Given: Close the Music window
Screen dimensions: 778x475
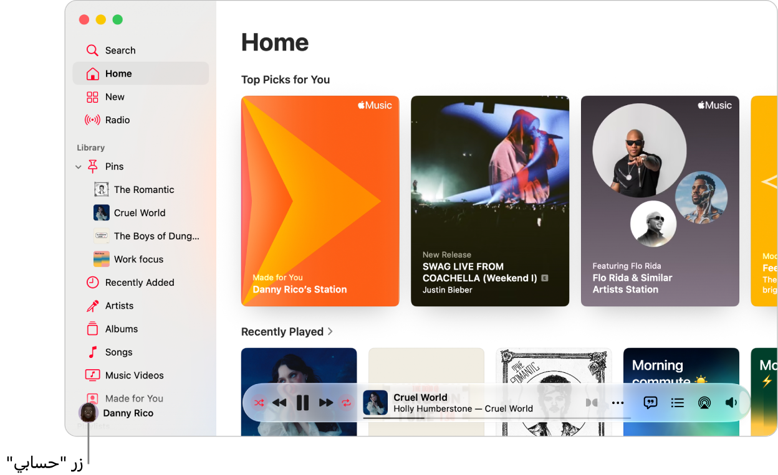Looking at the screenshot, I should click(x=84, y=20).
